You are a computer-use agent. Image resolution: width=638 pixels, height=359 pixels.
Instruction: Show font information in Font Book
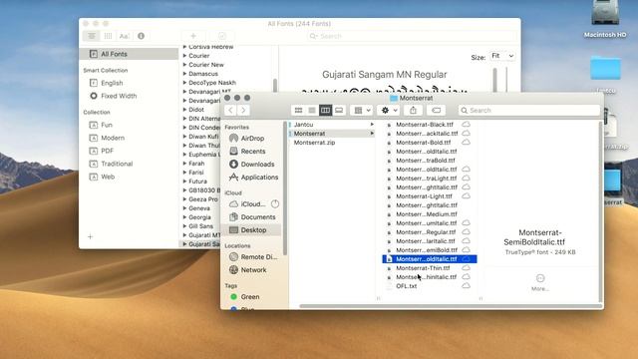(141, 36)
